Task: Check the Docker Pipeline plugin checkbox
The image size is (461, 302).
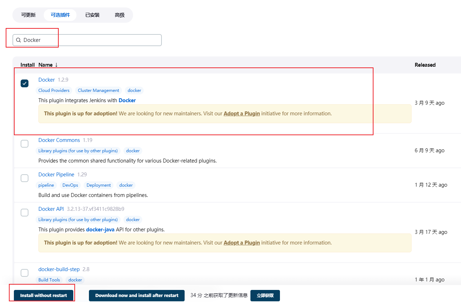Action: pyautogui.click(x=25, y=178)
